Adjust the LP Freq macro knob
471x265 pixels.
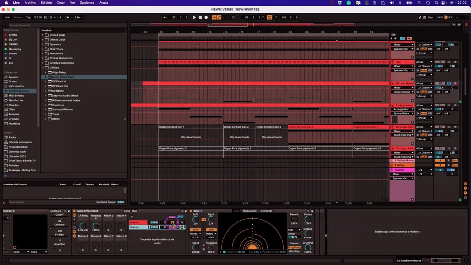coord(82,225)
